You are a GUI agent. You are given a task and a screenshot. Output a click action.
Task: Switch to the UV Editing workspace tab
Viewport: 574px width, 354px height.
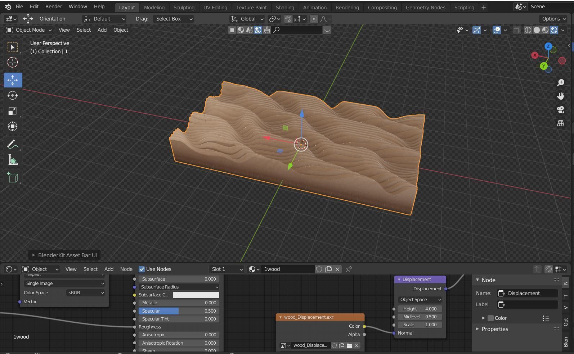[215, 7]
